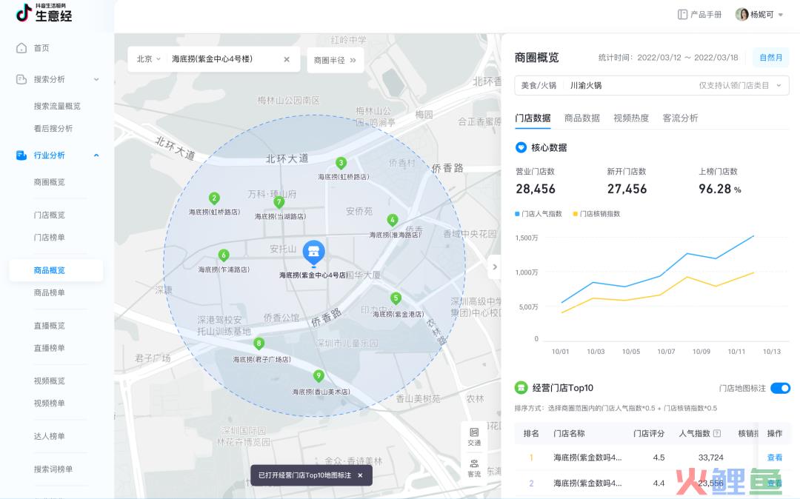The image size is (800, 499).
Task: Switch to the 客流分析 tab
Action: point(680,118)
